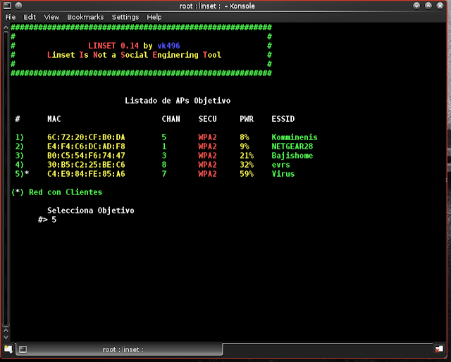The image size is (451, 362).
Task: Click the MAC address 6C:72:20:CF:B0:DA
Action: [86, 137]
